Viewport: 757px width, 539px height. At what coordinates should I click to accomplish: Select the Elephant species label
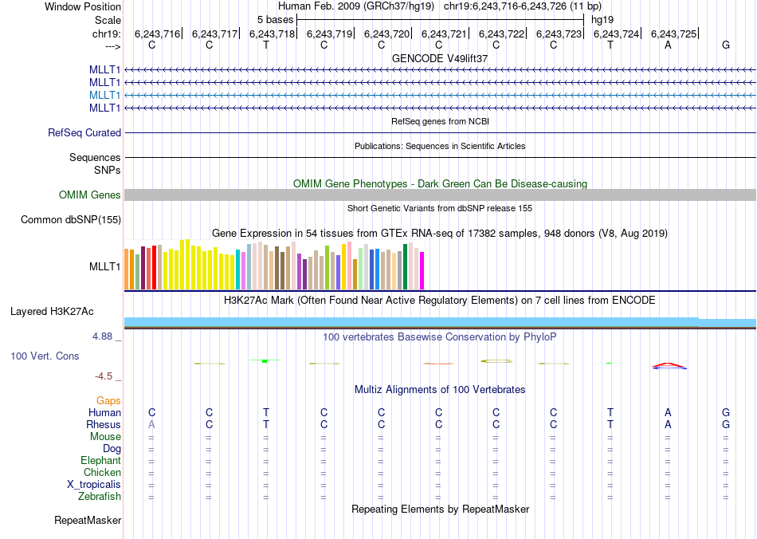coord(100,460)
